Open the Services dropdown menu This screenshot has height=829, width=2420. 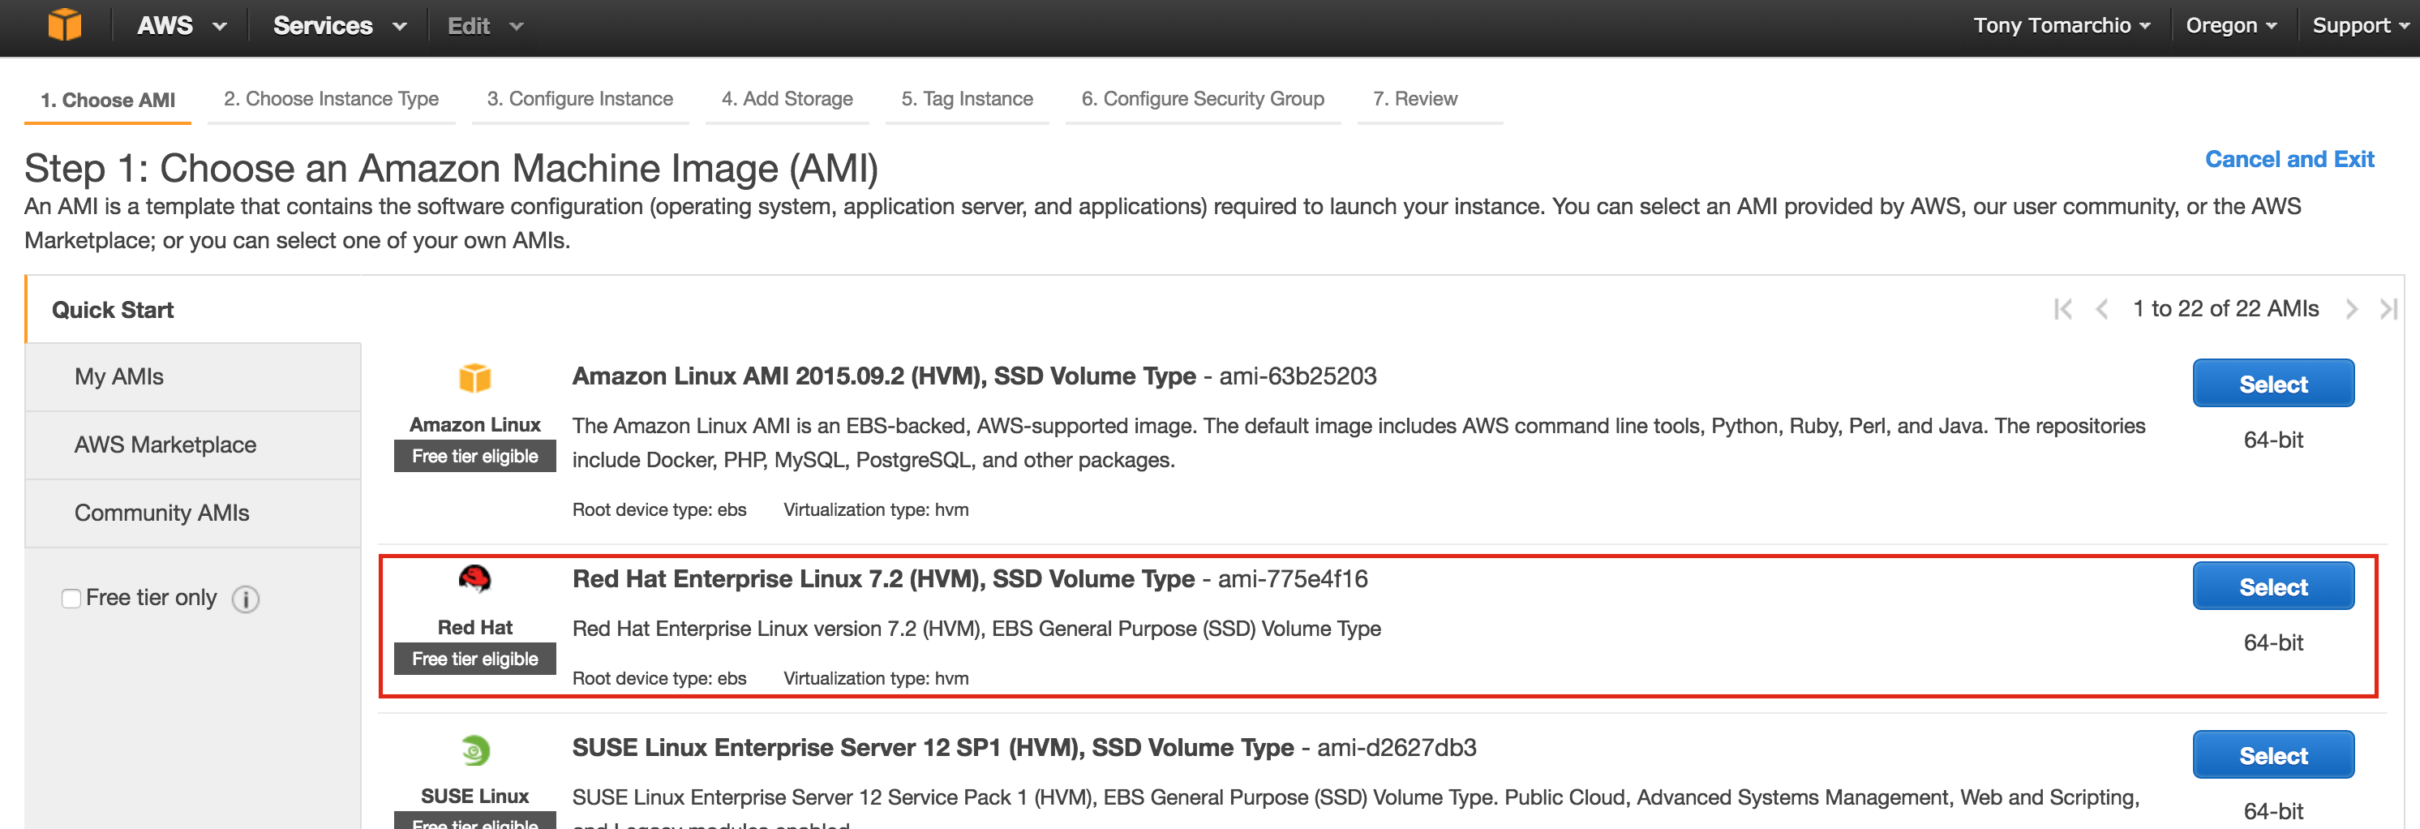click(339, 25)
